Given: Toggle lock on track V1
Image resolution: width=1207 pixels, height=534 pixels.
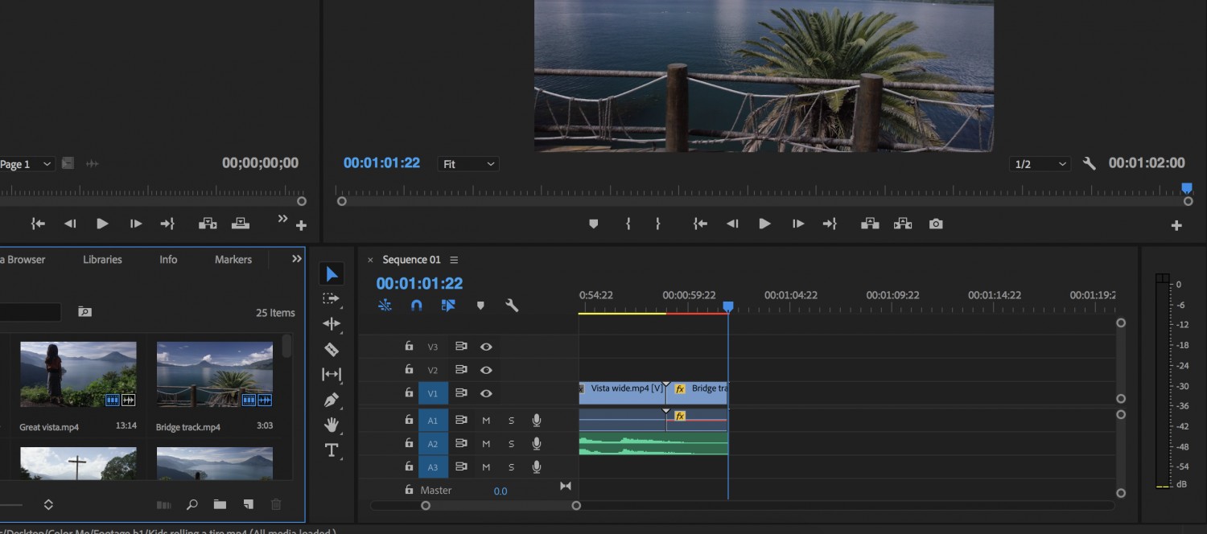Looking at the screenshot, I should 409,392.
